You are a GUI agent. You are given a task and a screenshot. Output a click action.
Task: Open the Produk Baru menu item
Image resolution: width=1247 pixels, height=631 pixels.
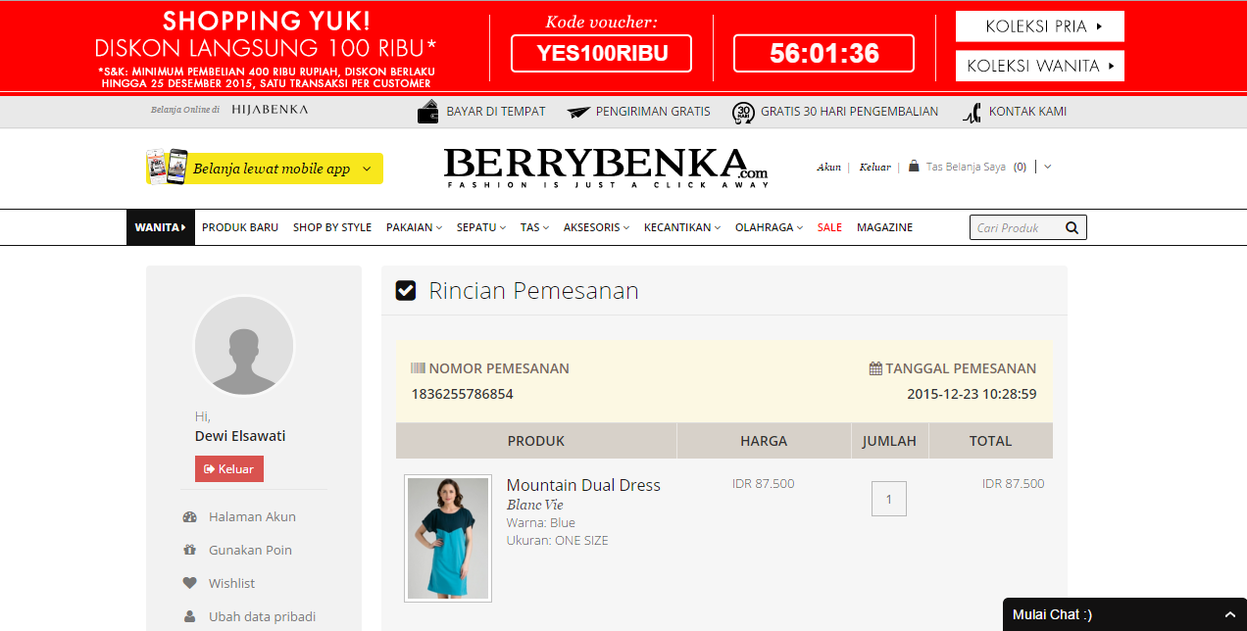pyautogui.click(x=240, y=227)
